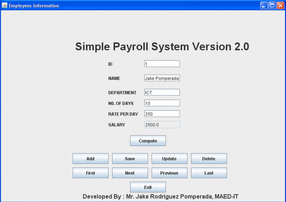Click the Add button
The width and height of the screenshot is (286, 202).
click(91, 158)
